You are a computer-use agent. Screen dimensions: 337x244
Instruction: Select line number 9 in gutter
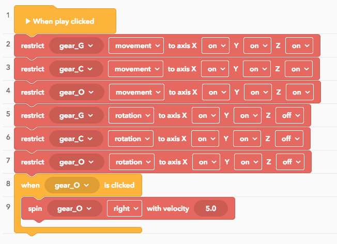pyautogui.click(x=8, y=207)
